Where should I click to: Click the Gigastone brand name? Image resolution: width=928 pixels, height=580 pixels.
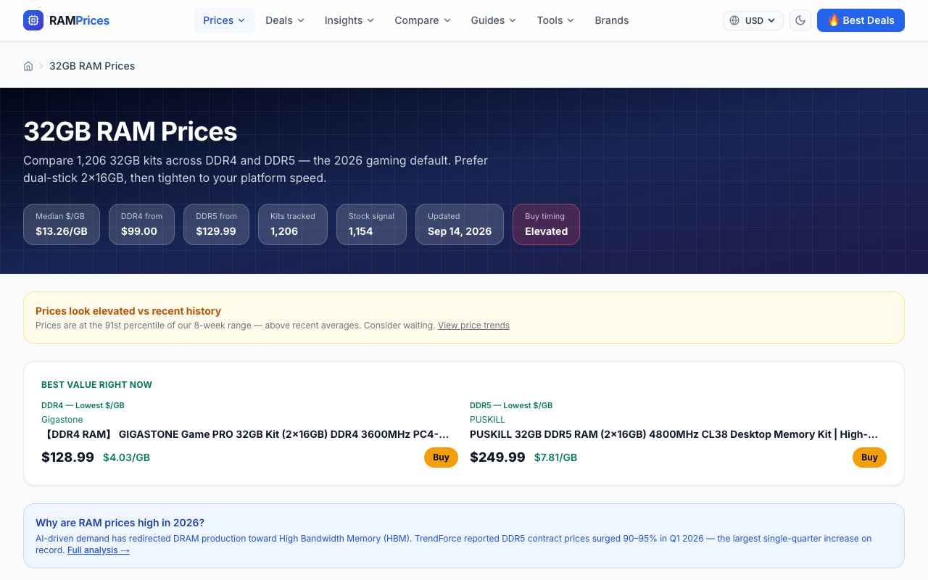pyautogui.click(x=62, y=420)
